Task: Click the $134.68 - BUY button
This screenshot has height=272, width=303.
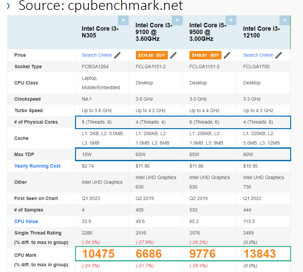Action: [x=152, y=55]
